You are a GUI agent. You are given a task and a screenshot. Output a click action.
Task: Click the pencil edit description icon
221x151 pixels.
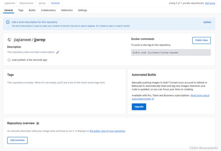click(x=58, y=52)
